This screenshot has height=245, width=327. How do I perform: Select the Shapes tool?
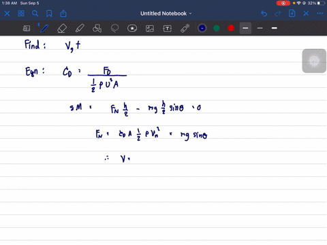(97, 29)
